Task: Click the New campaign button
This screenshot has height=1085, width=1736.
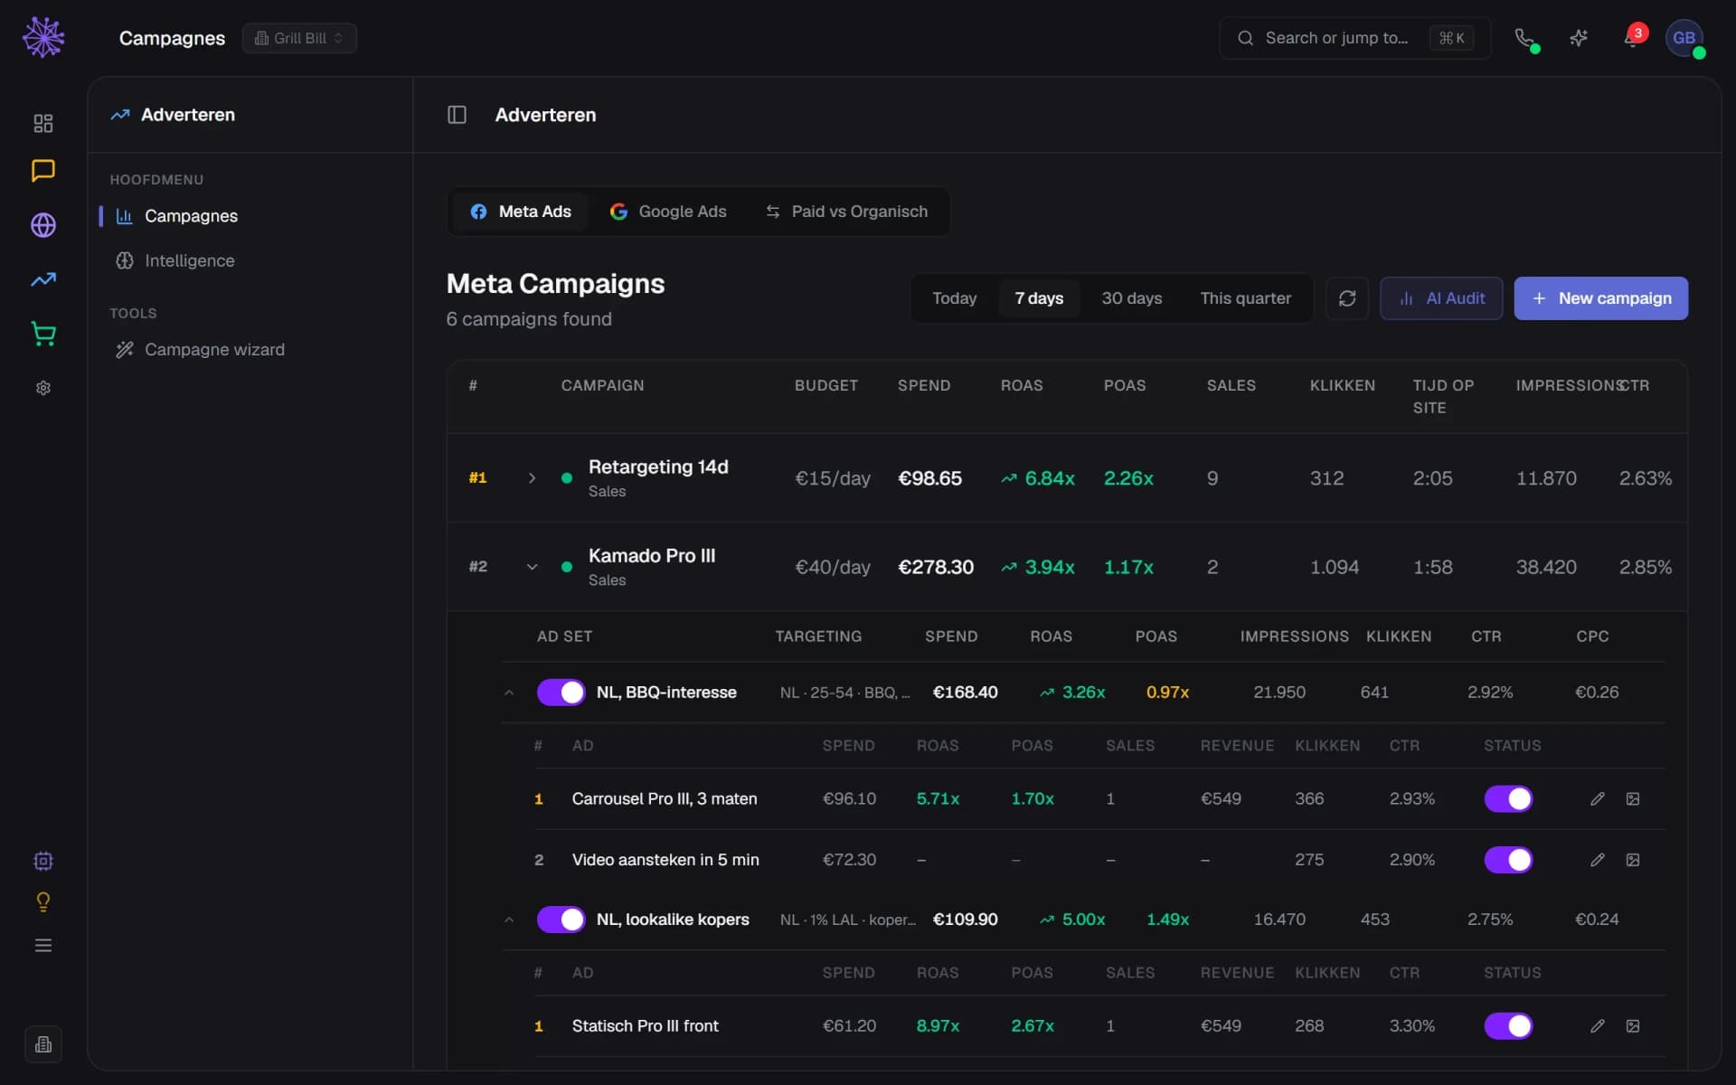Action: (x=1600, y=298)
